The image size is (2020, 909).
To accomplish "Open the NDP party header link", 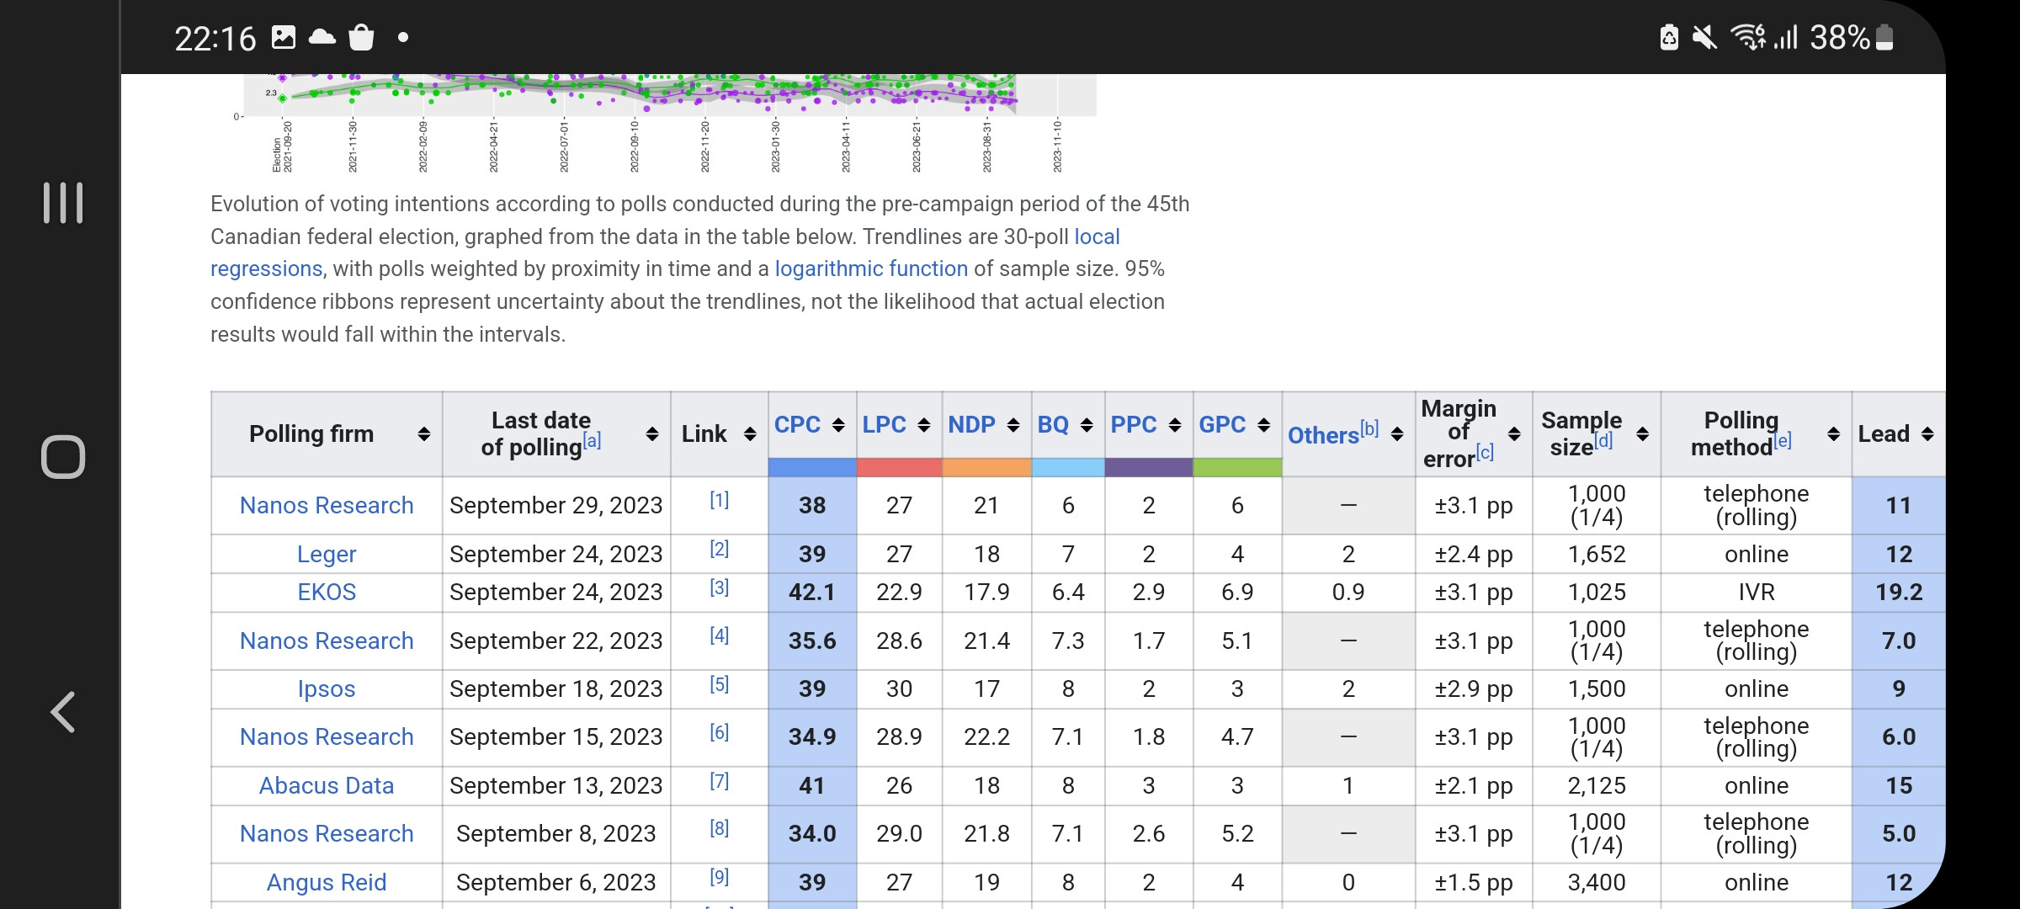I will point(971,425).
